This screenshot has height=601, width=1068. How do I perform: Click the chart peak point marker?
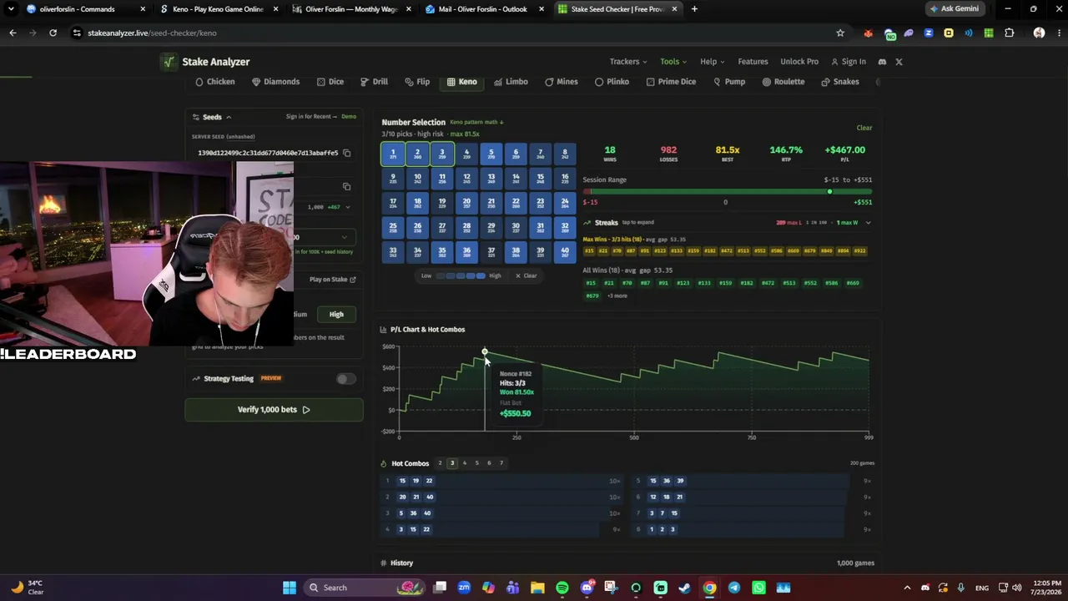pos(485,351)
